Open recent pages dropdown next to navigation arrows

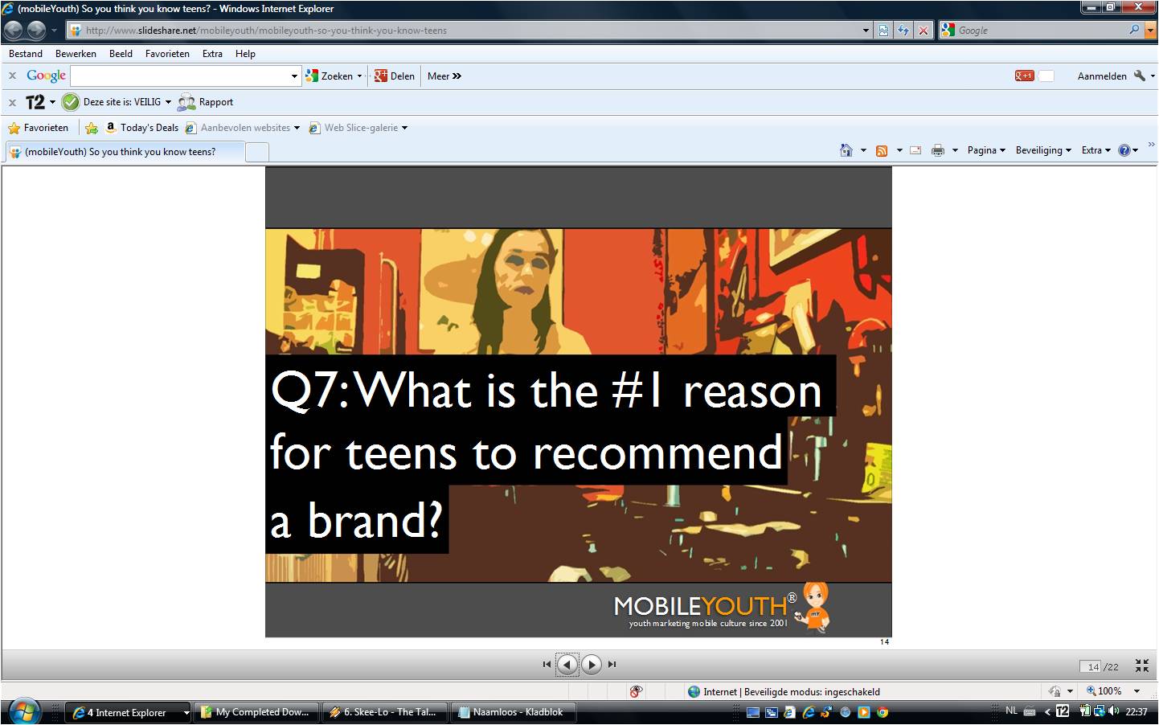(x=54, y=31)
